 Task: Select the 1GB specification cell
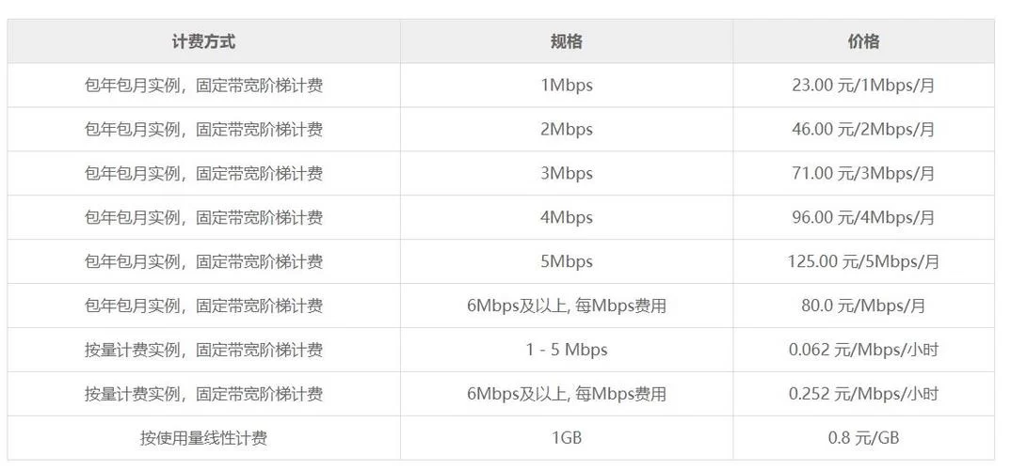[x=567, y=439]
